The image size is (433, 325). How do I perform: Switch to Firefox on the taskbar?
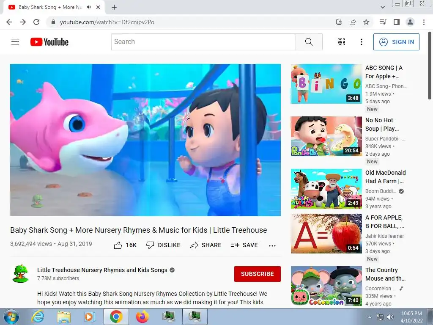pos(142,317)
